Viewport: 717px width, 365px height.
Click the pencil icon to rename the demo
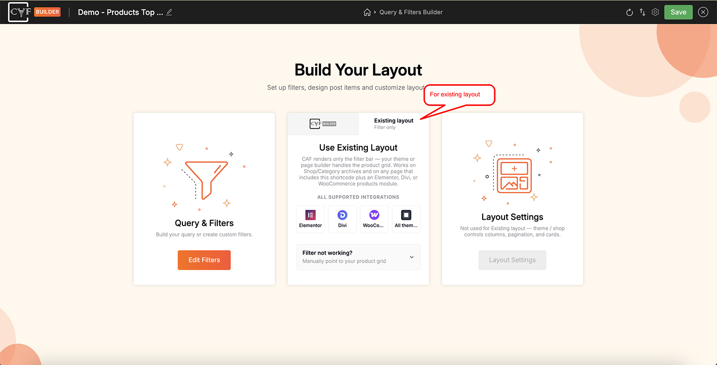169,13
